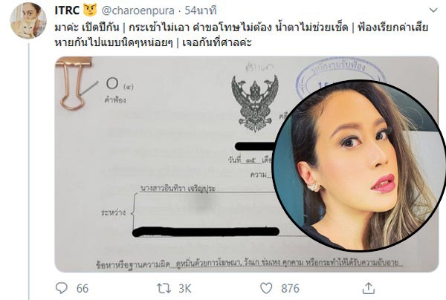Click the 876 likes count

pos(290,288)
